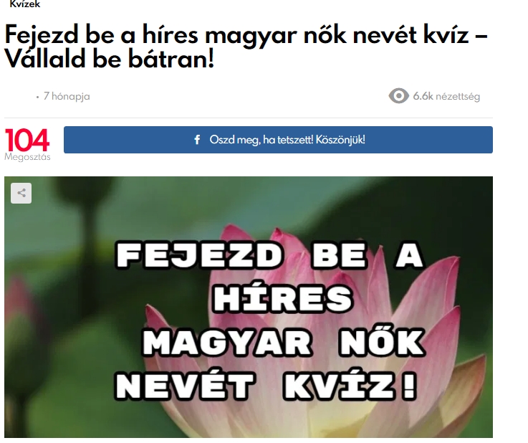Share via the 'Oszd meg, ha tetszett!' button
The width and height of the screenshot is (528, 443).
278,140
